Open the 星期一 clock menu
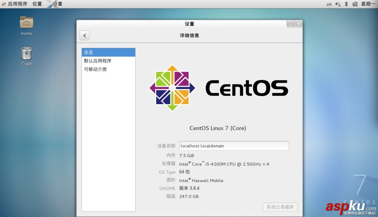Viewport: 378px width, 217px height. pyautogui.click(x=368, y=4)
